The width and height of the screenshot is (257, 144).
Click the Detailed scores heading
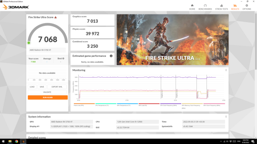(x=37, y=138)
